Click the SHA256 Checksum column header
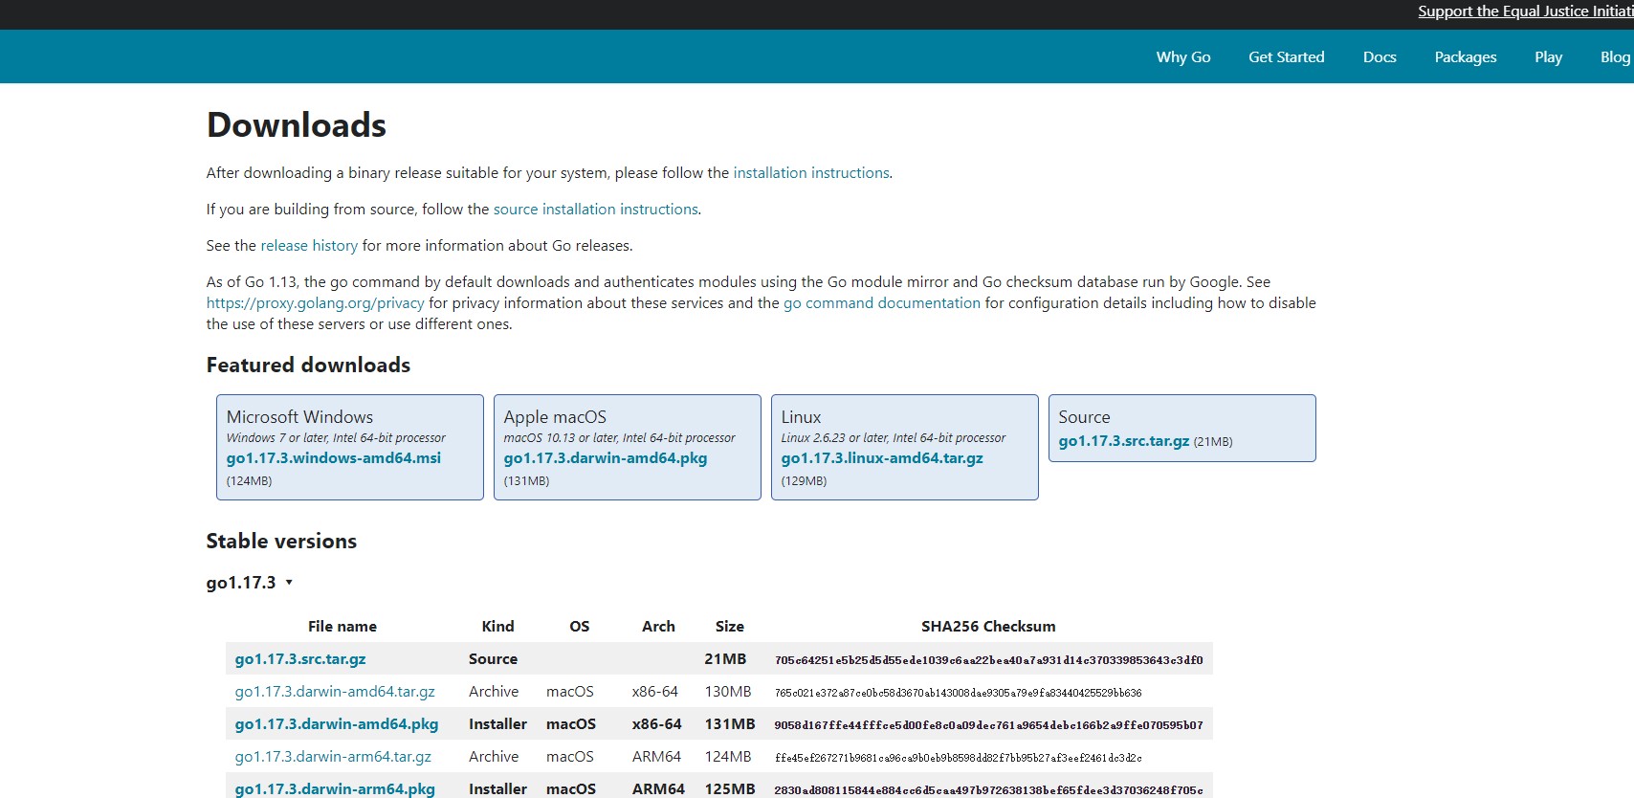 [x=988, y=627]
